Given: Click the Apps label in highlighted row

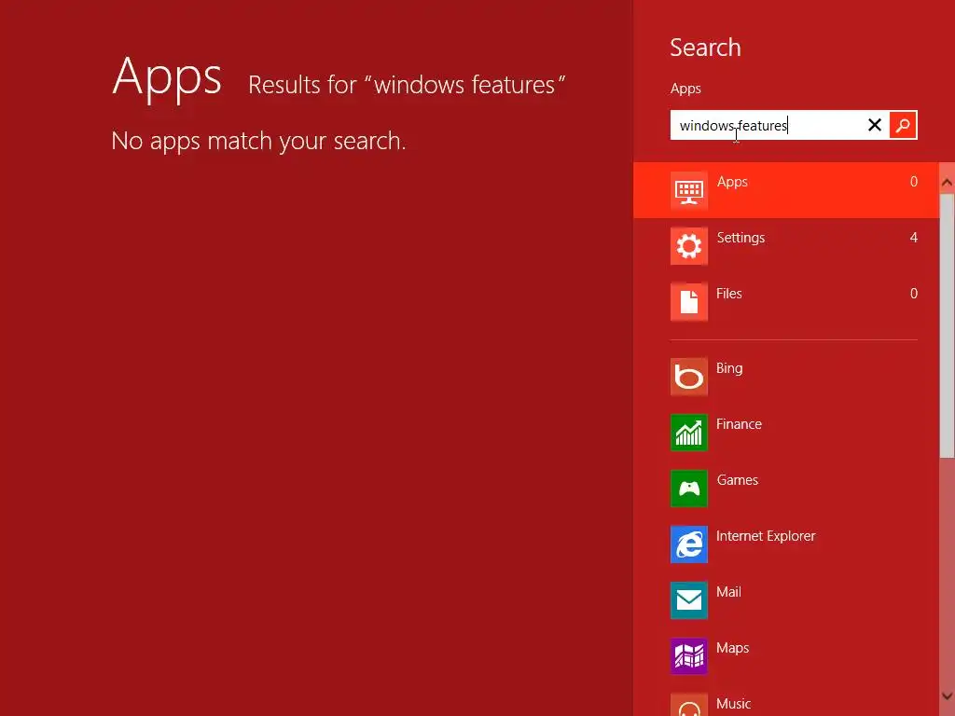Looking at the screenshot, I should (732, 182).
